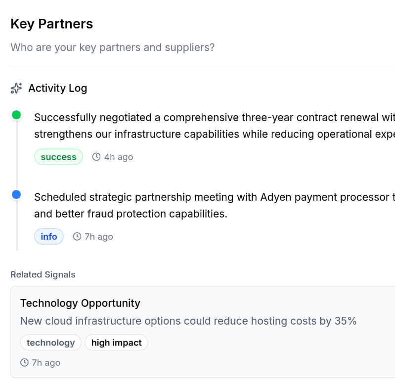Click the blue info badge
395x389 pixels.
(x=49, y=236)
